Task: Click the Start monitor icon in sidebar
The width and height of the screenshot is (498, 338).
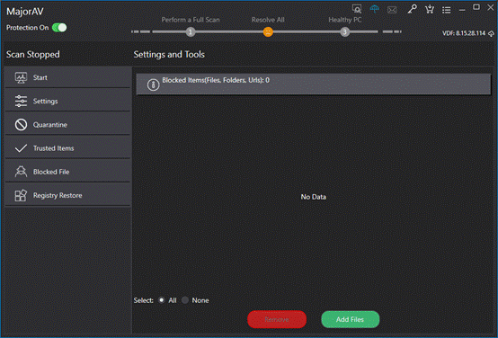Action: pyautogui.click(x=21, y=77)
